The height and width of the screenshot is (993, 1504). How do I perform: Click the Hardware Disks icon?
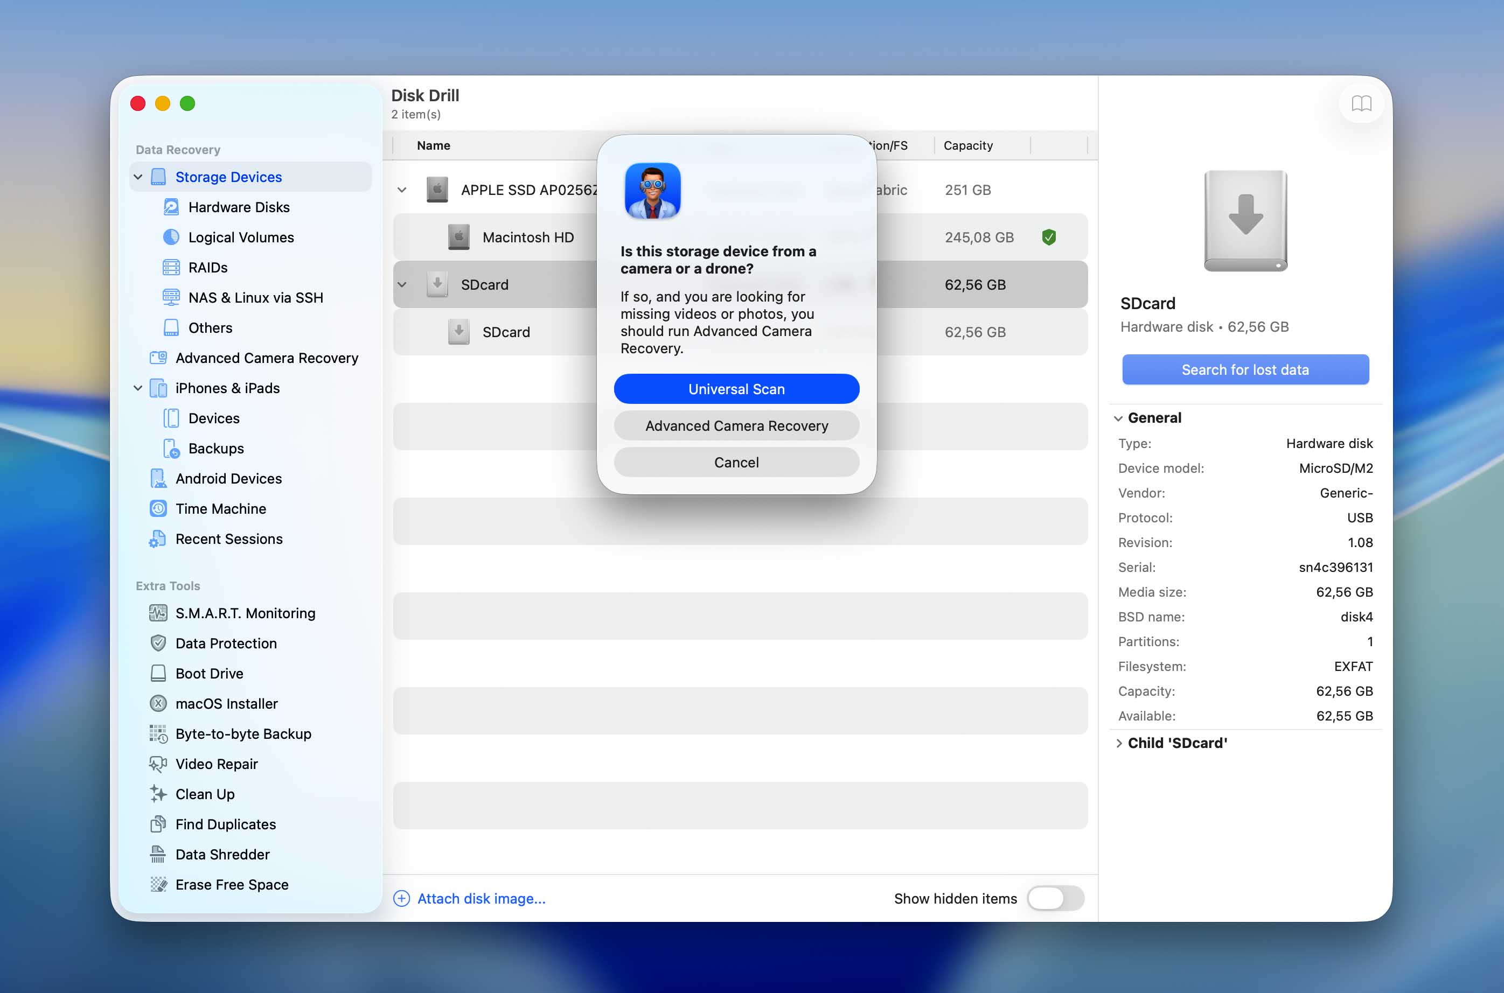(171, 207)
